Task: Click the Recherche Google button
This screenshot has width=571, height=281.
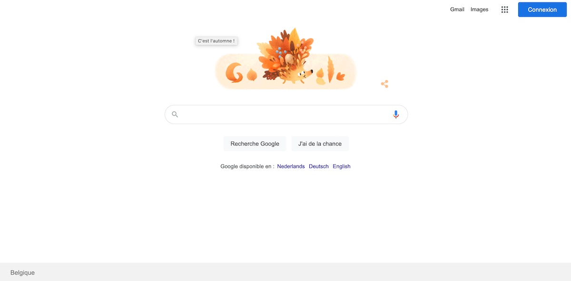Action: pos(255,144)
